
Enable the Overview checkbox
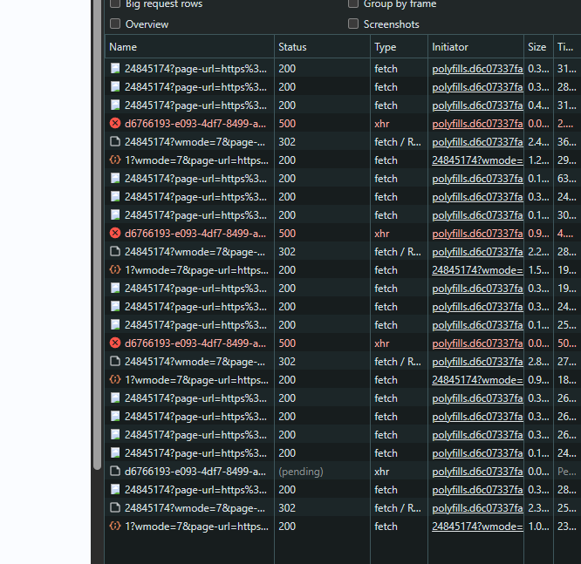[115, 24]
